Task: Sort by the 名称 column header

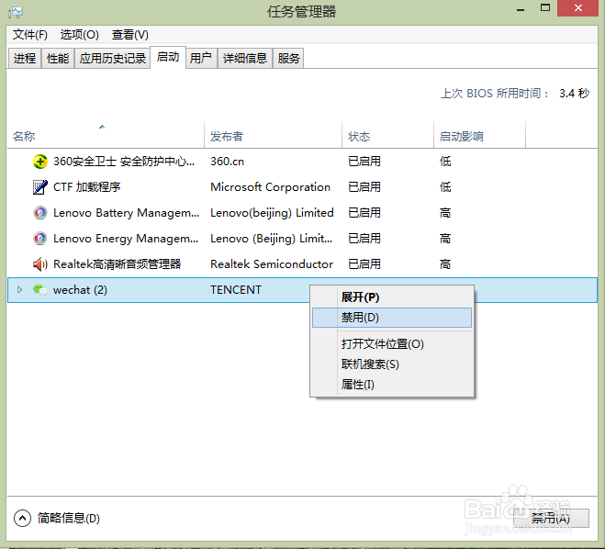Action: pos(106,135)
